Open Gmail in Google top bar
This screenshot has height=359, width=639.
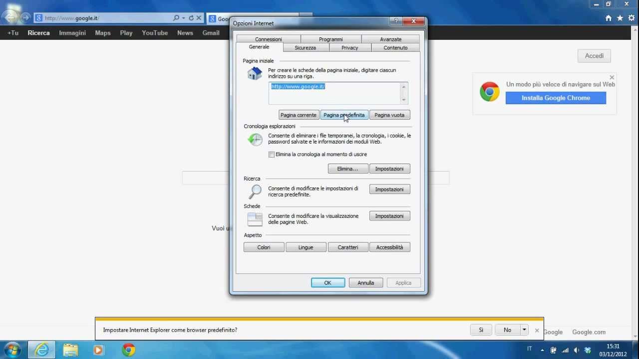[x=211, y=33]
